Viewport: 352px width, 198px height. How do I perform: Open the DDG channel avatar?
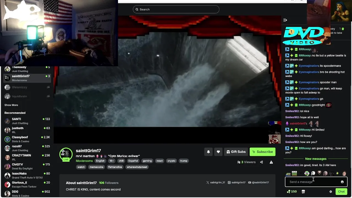pyautogui.click(x=7, y=194)
